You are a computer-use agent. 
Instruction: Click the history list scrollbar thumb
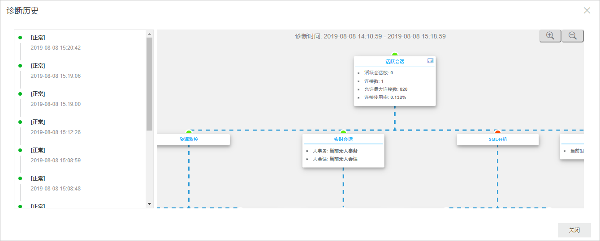pyautogui.click(x=150, y=84)
